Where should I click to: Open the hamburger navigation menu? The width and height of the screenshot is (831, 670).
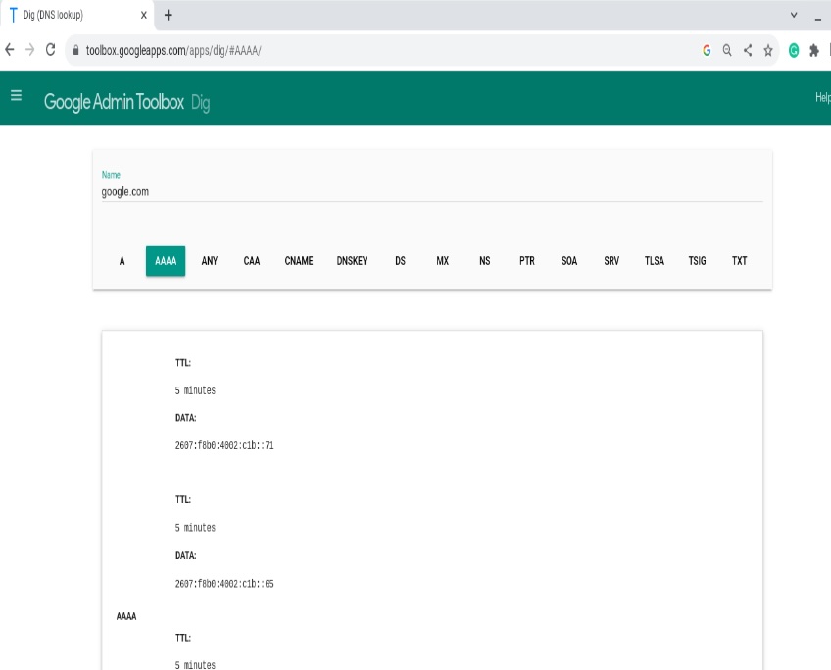point(16,95)
